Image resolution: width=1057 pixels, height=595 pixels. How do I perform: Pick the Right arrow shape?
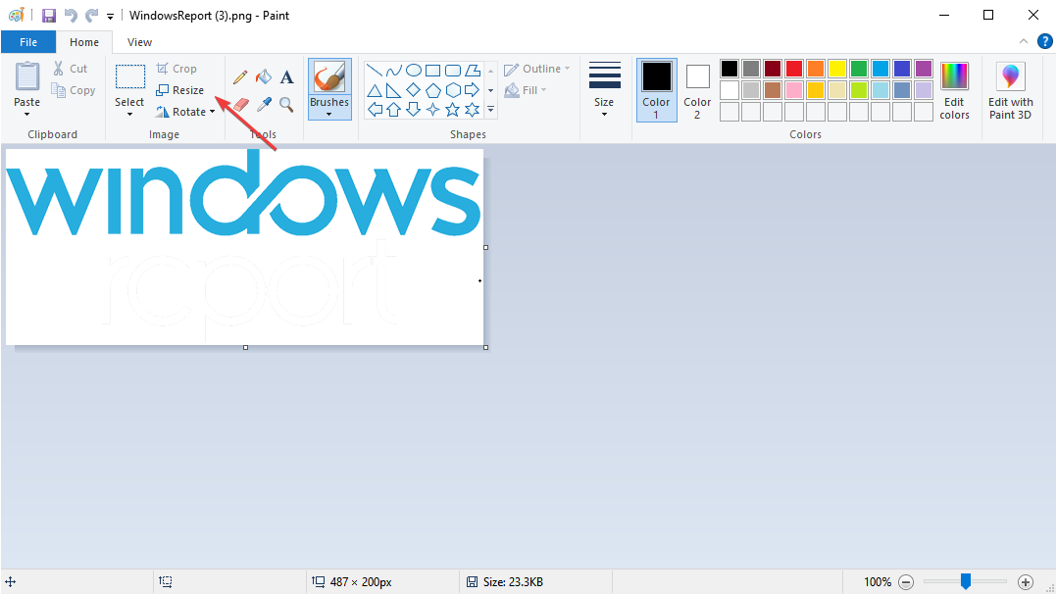point(473,90)
